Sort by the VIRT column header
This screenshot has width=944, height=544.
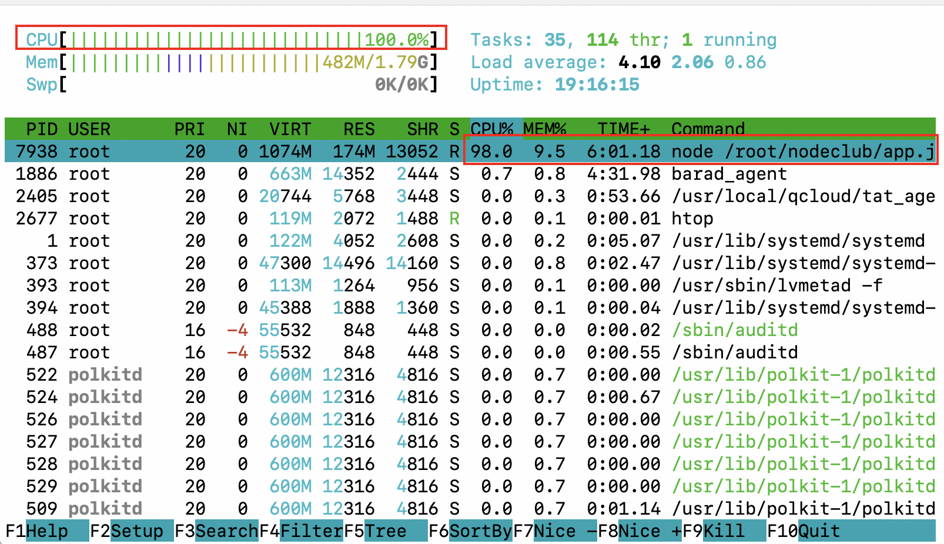point(290,129)
